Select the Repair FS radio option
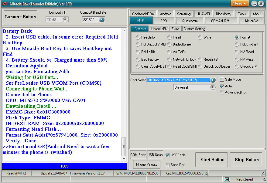Screen dimensions: 267x183 pos(200,59)
